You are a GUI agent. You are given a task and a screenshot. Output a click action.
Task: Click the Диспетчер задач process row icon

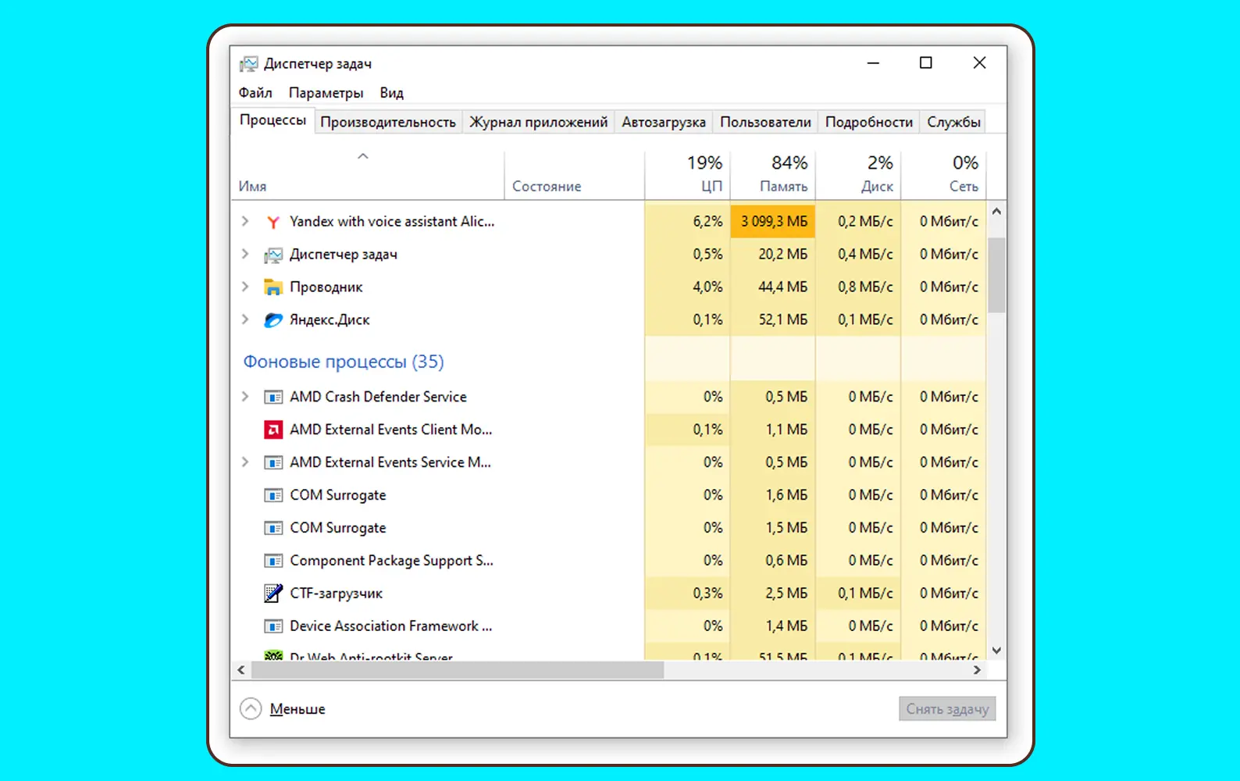tap(273, 255)
